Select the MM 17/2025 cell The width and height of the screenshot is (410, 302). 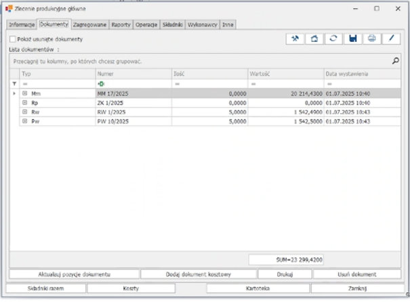(x=134, y=93)
